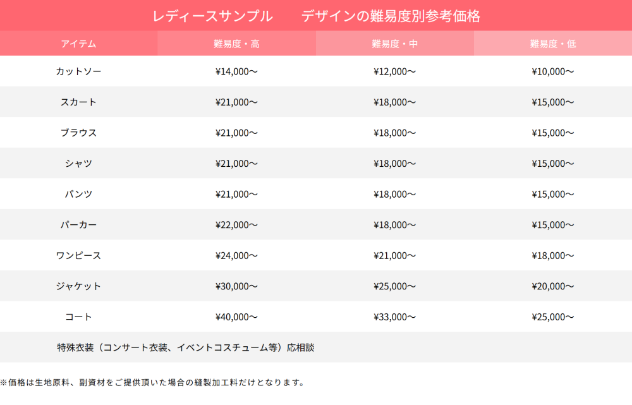This screenshot has width=632, height=405.
Task: Click the 特殊衣装 応相談 row text
Action: (x=185, y=348)
